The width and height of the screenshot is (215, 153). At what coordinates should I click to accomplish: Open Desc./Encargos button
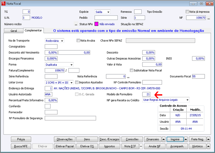[x=110, y=140]
